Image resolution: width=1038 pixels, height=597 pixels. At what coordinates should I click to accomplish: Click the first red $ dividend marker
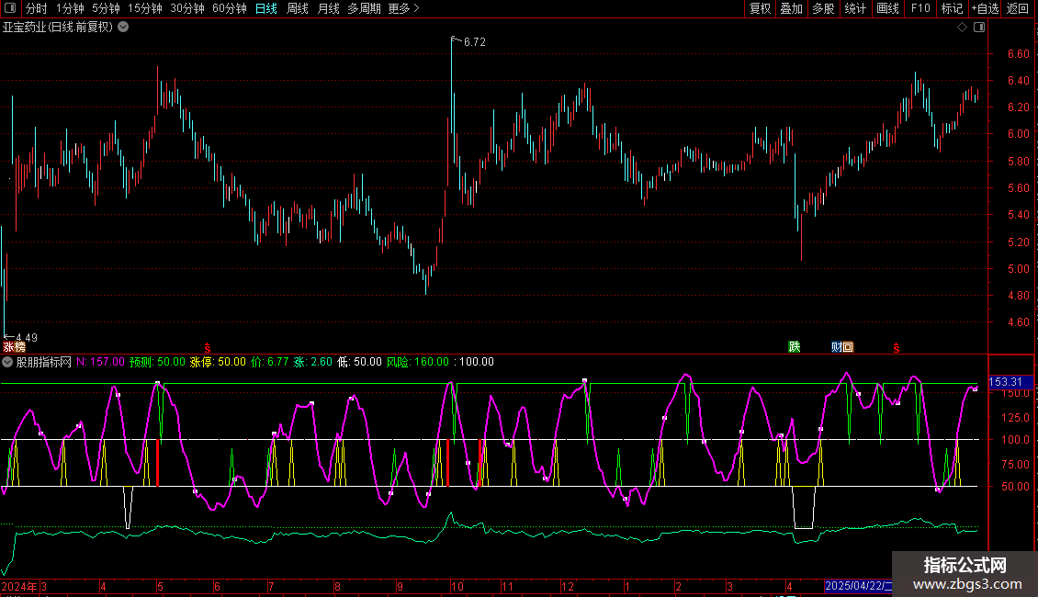click(x=208, y=348)
